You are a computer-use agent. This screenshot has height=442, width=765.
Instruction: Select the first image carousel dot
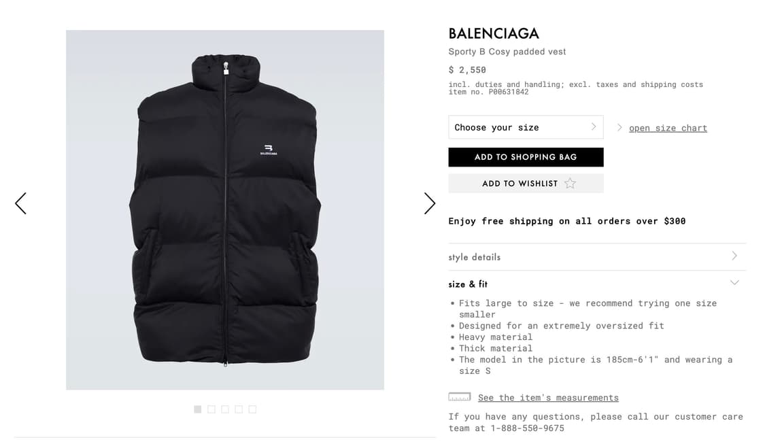coord(198,409)
